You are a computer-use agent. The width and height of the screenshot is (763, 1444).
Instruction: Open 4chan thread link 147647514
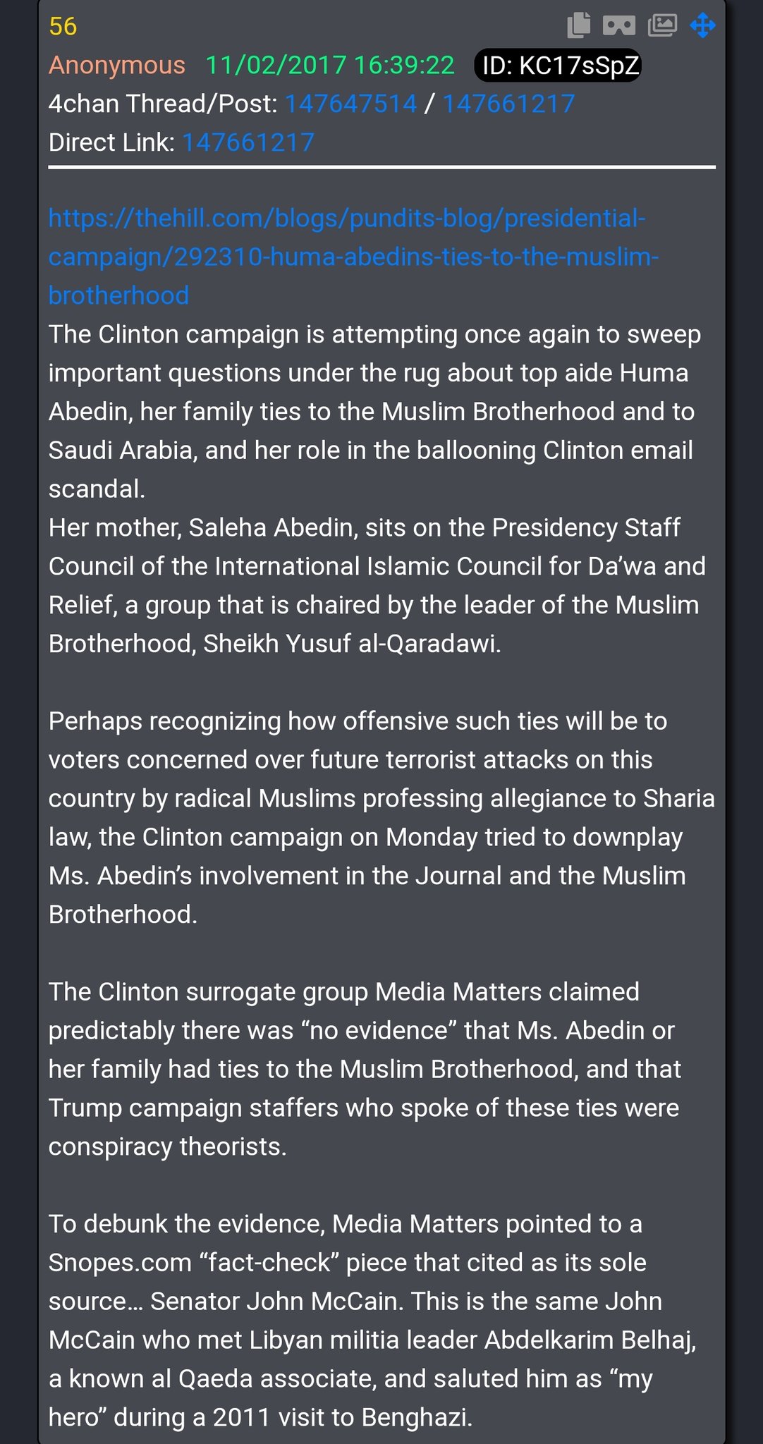[x=350, y=104]
